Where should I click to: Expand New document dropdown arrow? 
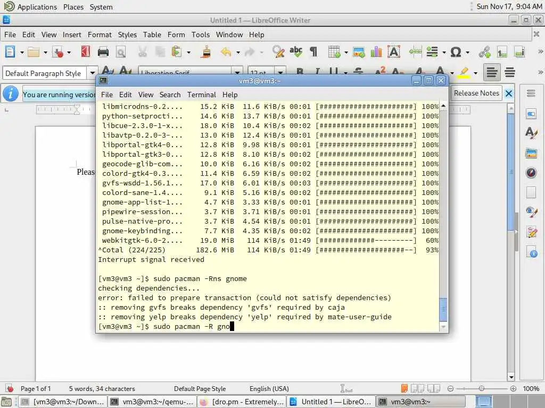(x=21, y=53)
